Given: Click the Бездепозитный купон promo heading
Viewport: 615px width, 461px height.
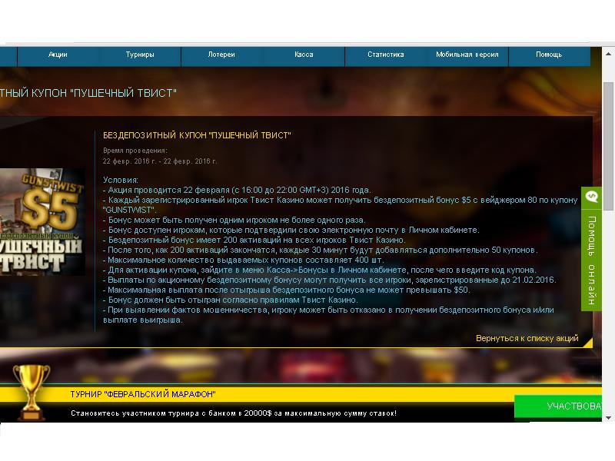Looking at the screenshot, I should tap(197, 135).
